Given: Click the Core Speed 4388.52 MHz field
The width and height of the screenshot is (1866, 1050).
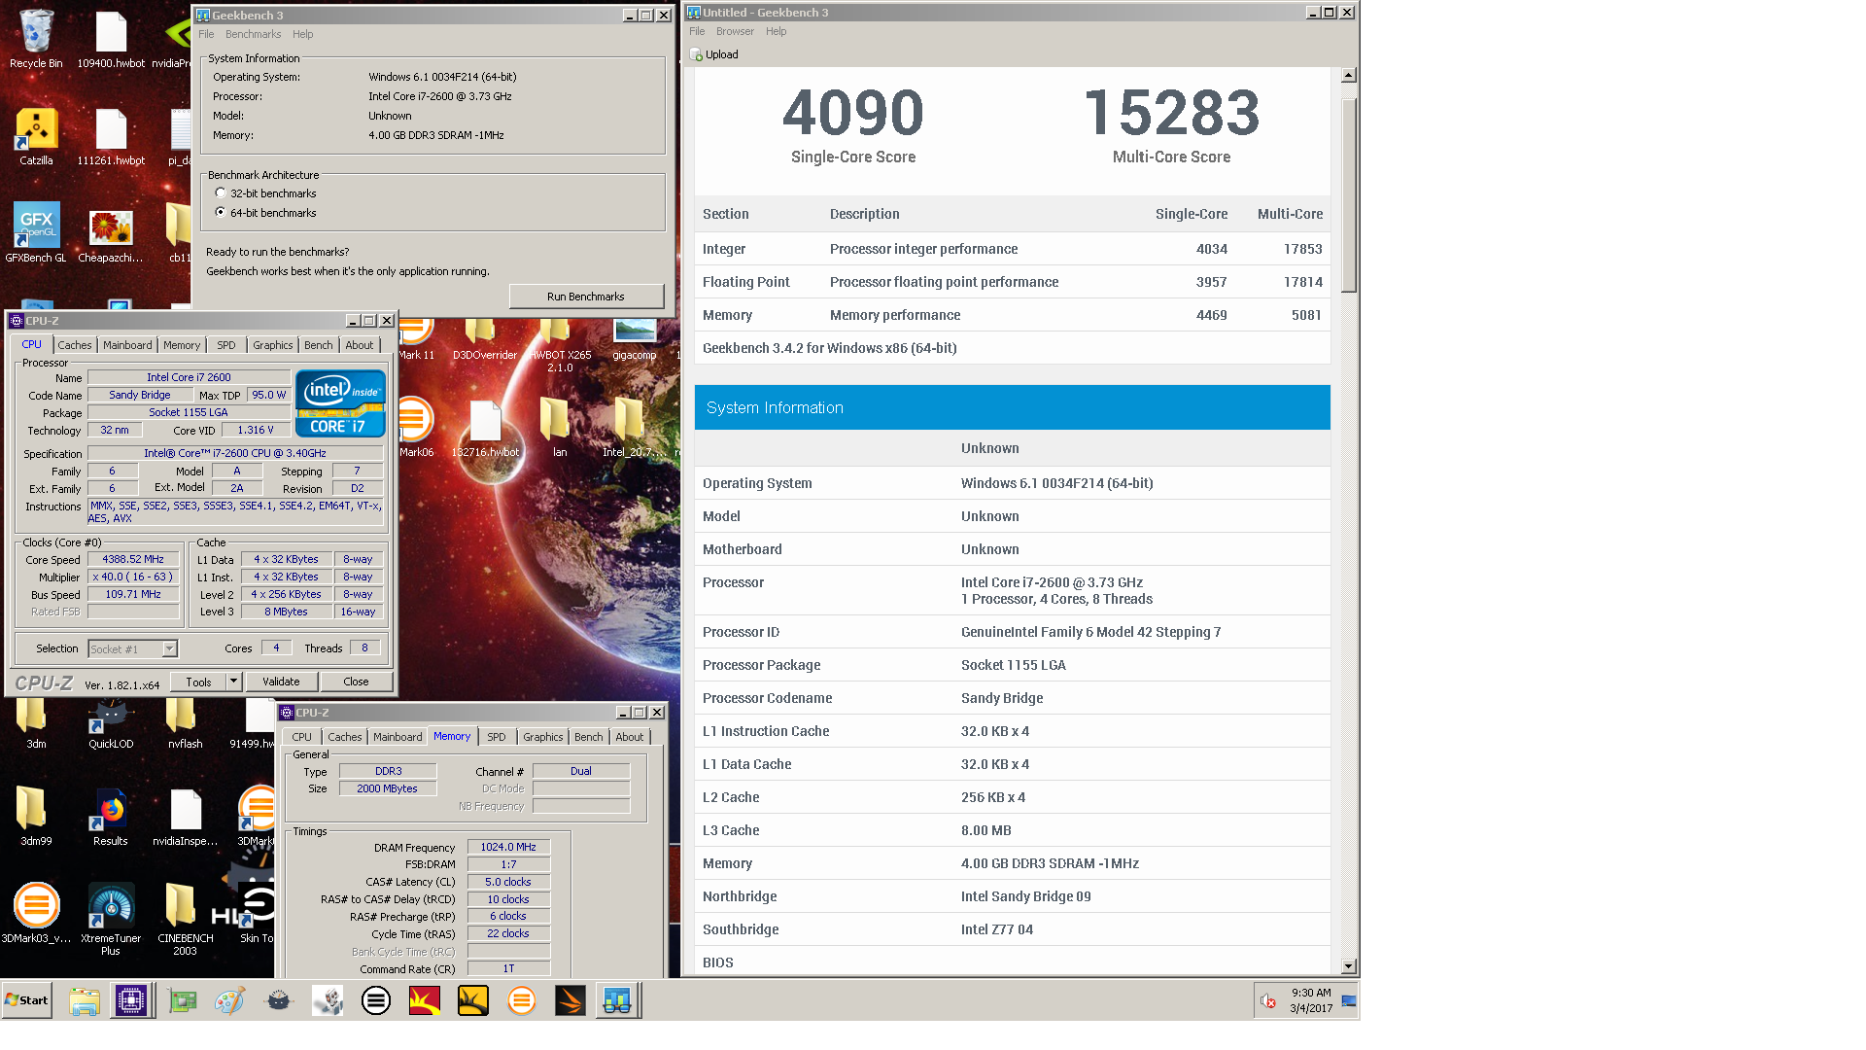Looking at the screenshot, I should tap(133, 559).
